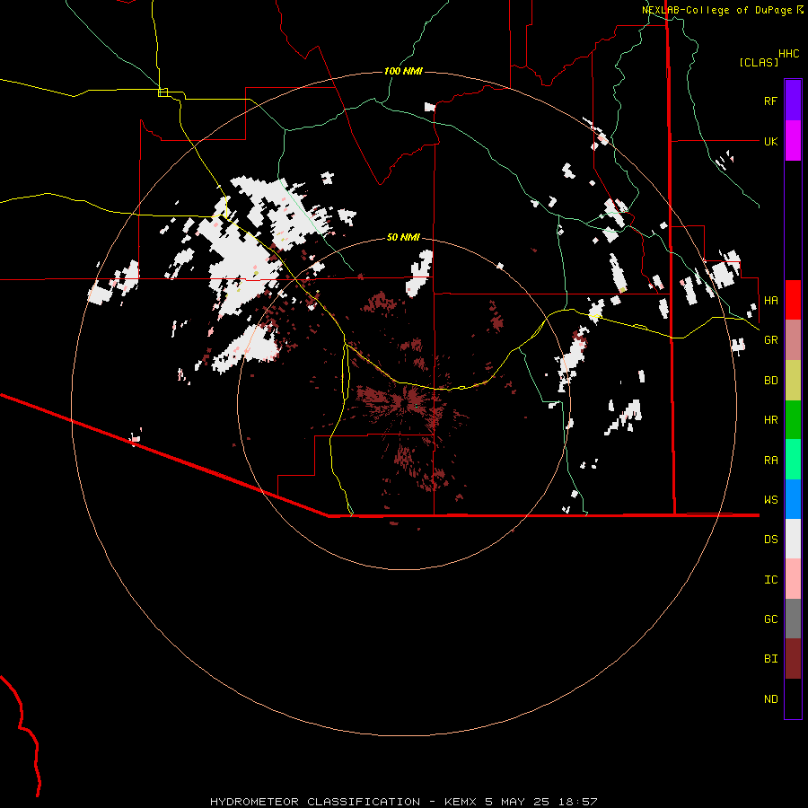Click the BI dark red legend swatch
The image size is (808, 808).
793,659
